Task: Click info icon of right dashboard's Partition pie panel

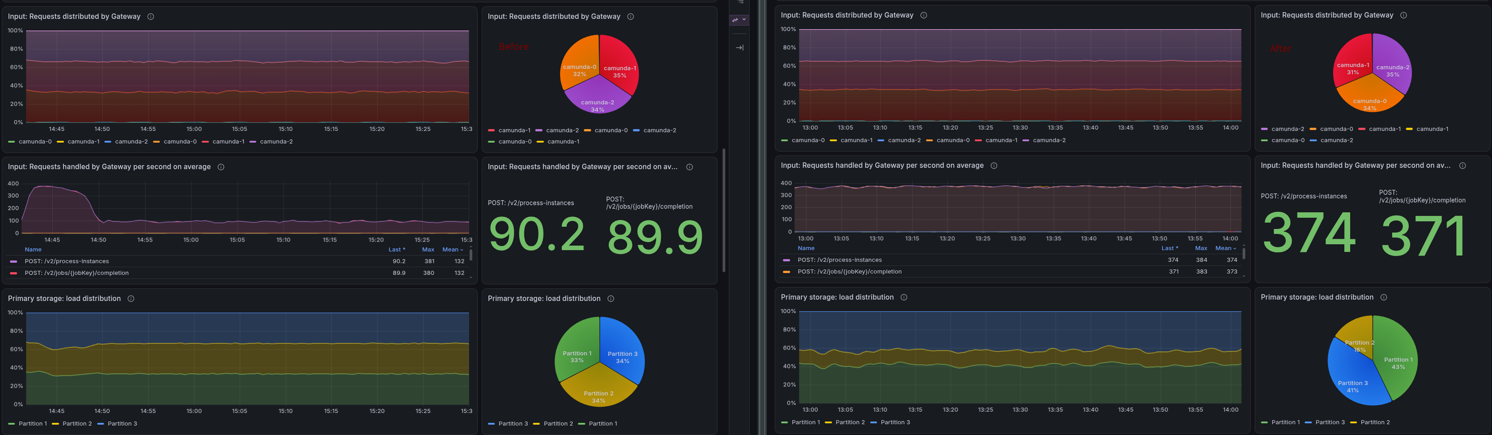Action: click(1383, 297)
